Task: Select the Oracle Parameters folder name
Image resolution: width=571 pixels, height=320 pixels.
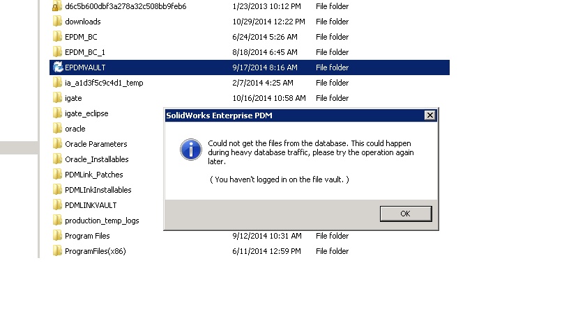Action: [96, 144]
